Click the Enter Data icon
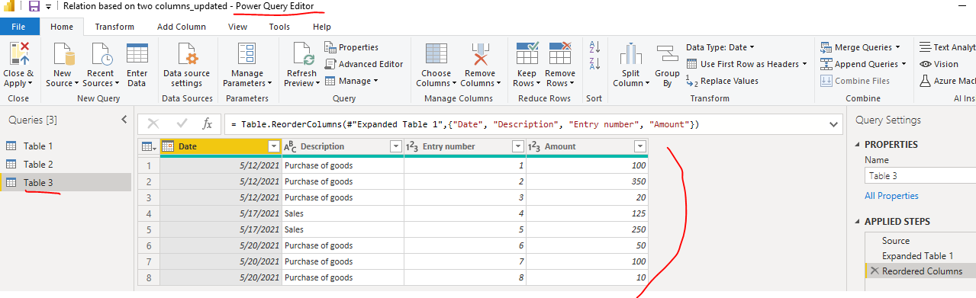The image size is (976, 298). pyautogui.click(x=137, y=54)
